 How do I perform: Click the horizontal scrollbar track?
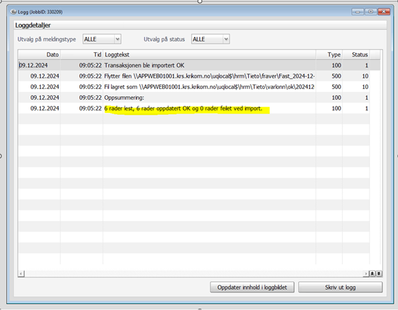click(194, 274)
